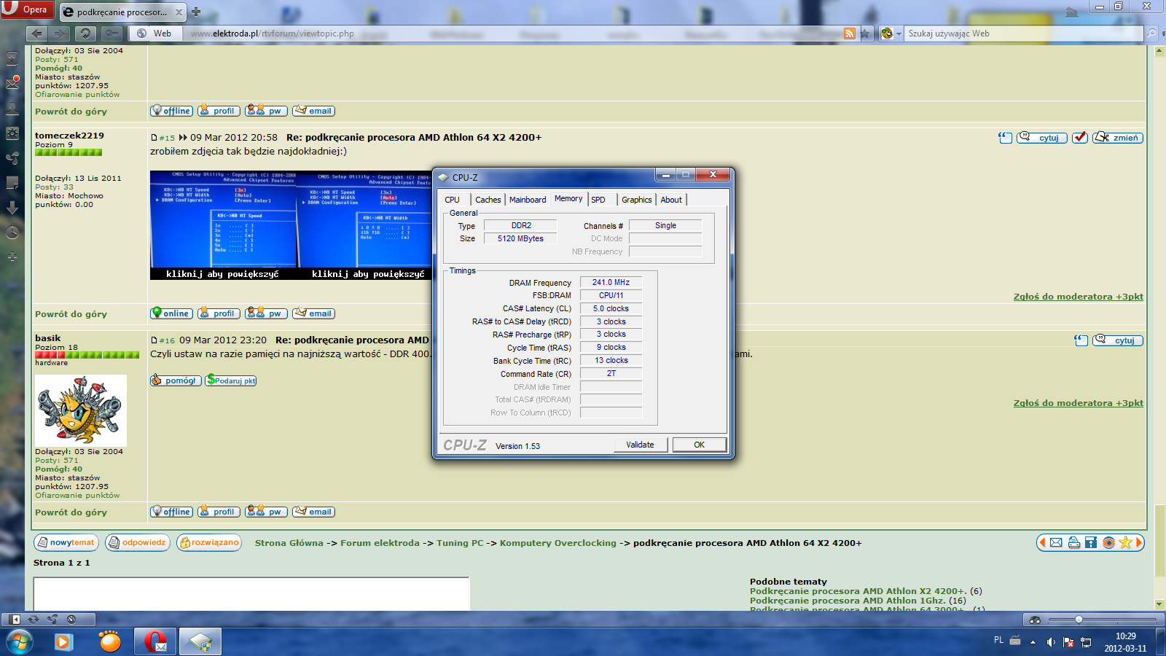Open the password wand key icon
The image size is (1166, 656).
click(111, 34)
